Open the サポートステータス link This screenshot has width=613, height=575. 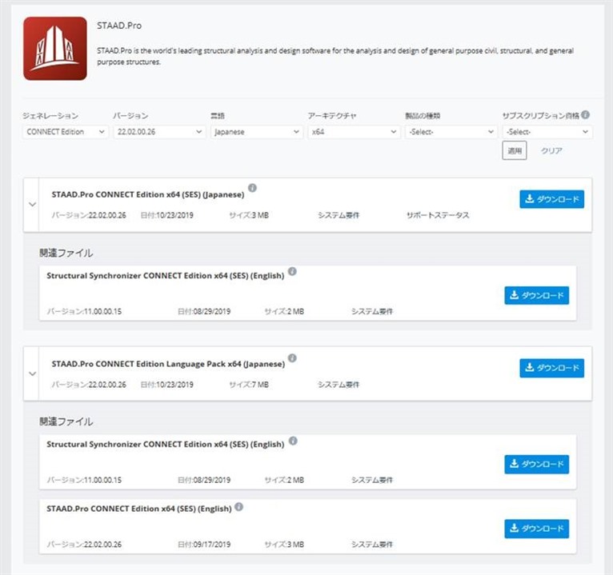pyautogui.click(x=438, y=215)
